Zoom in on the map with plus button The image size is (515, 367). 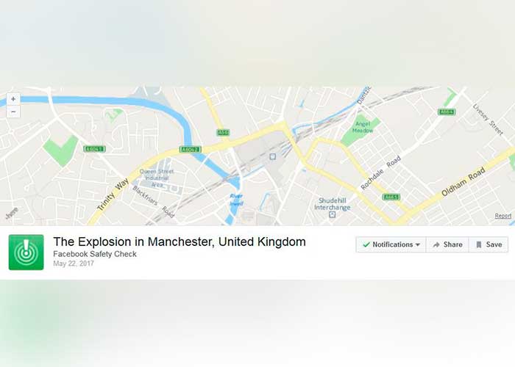tap(13, 98)
